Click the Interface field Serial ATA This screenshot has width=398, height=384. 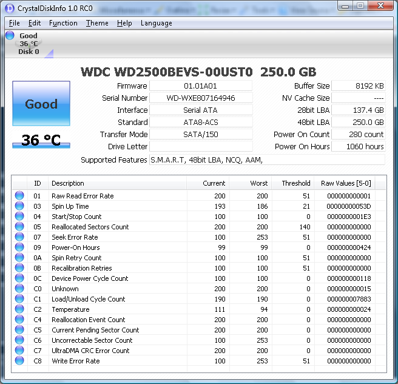(x=201, y=110)
